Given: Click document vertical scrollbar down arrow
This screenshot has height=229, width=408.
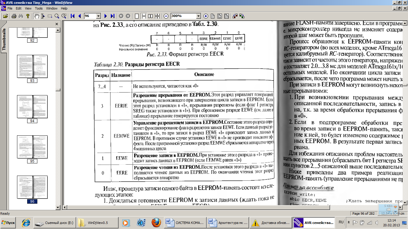Looking at the screenshot, I should click(406, 202).
